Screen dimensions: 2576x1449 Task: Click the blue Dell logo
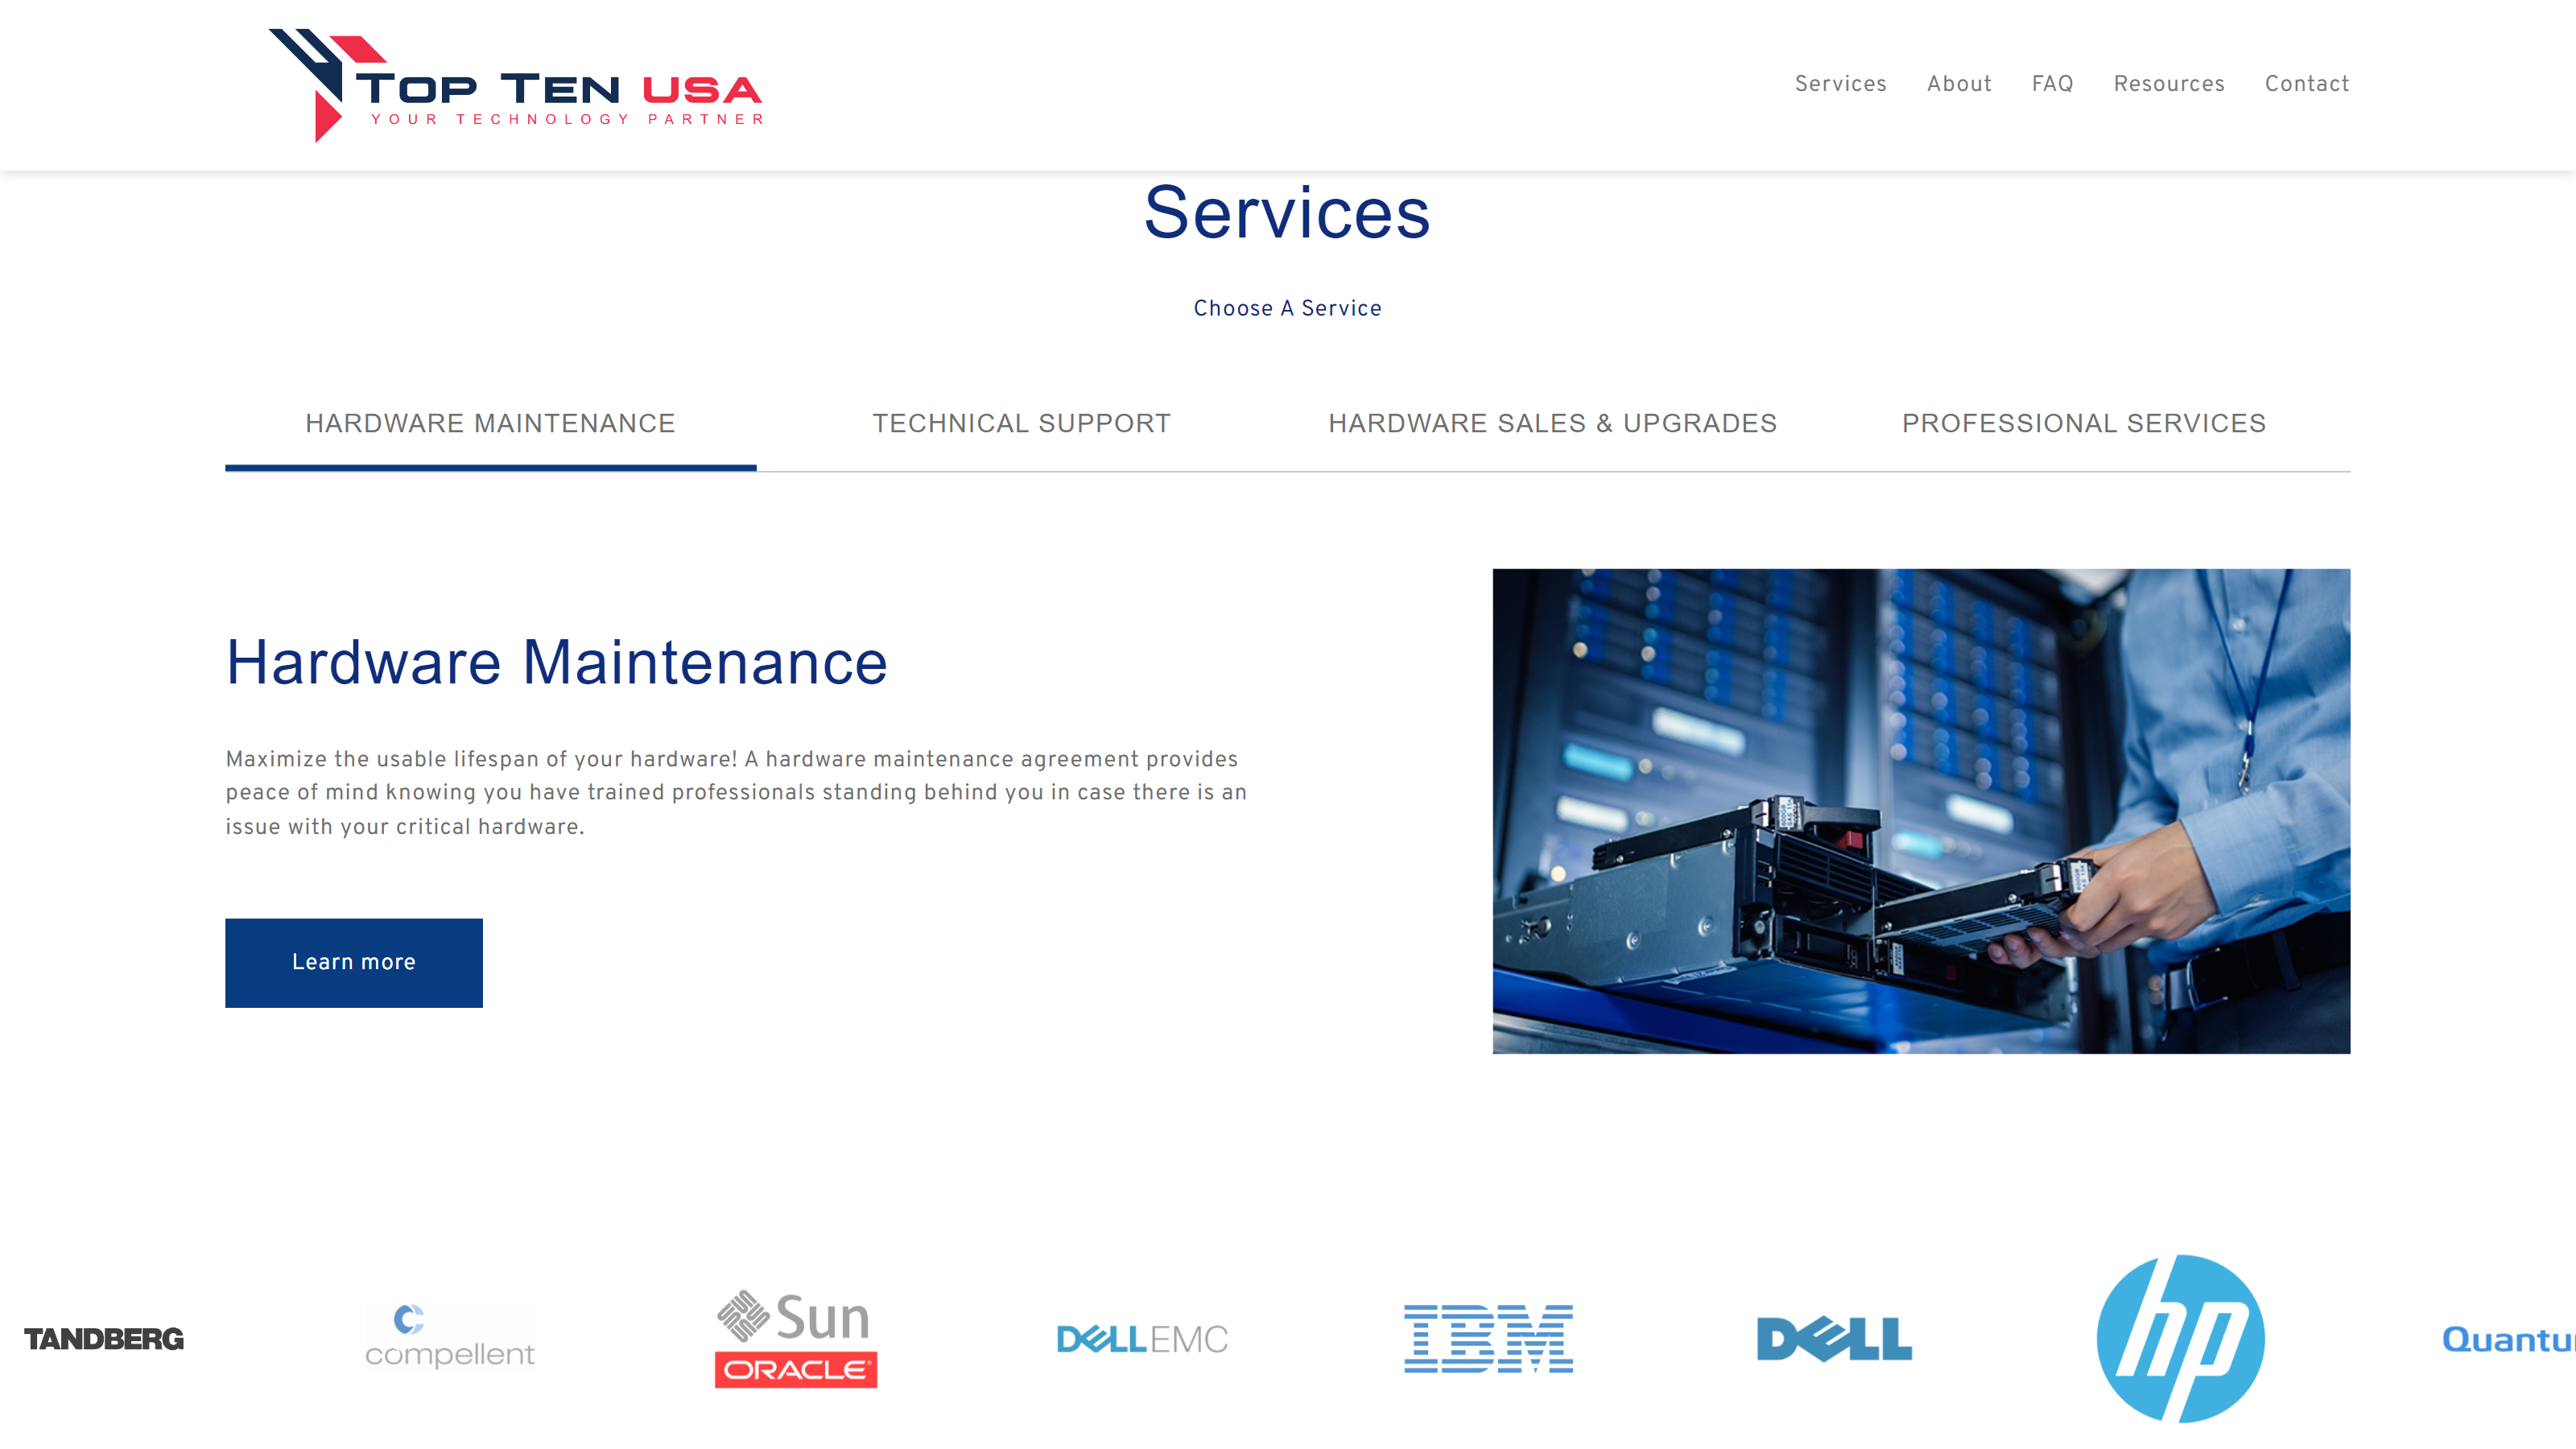pos(1834,1339)
